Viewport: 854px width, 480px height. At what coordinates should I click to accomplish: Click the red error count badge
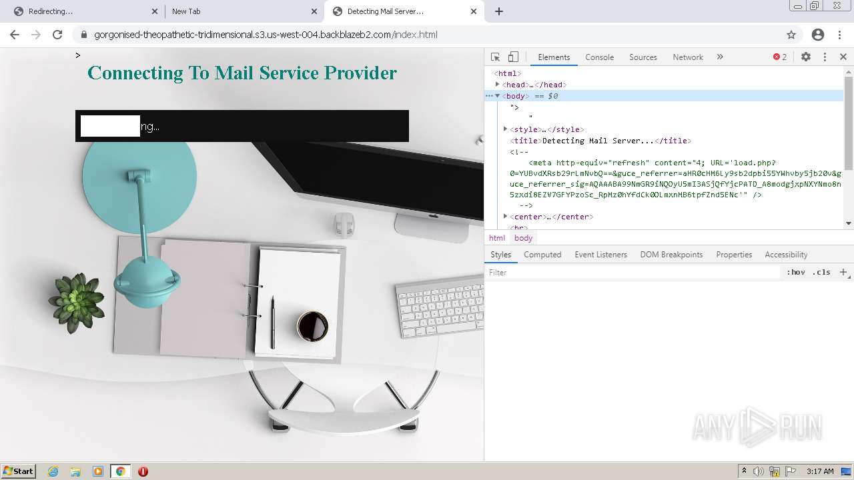[780, 57]
